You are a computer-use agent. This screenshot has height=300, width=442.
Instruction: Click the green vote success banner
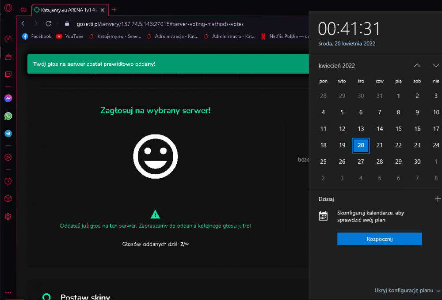tap(168, 64)
